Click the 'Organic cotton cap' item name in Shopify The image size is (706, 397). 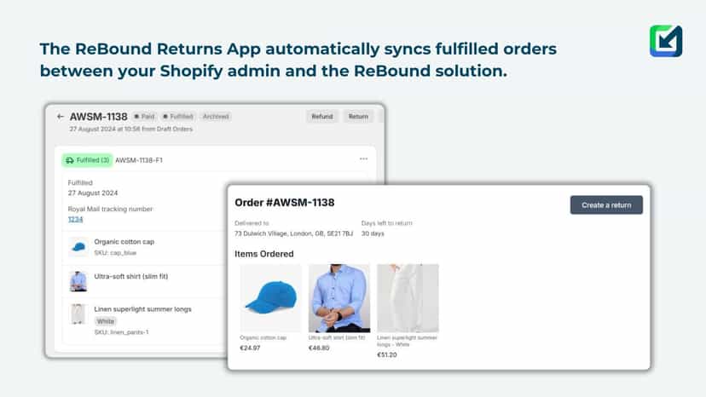pyautogui.click(x=124, y=242)
